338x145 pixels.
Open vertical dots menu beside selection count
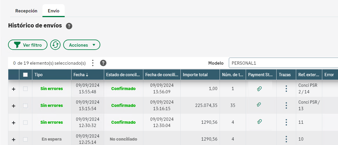click(93, 63)
